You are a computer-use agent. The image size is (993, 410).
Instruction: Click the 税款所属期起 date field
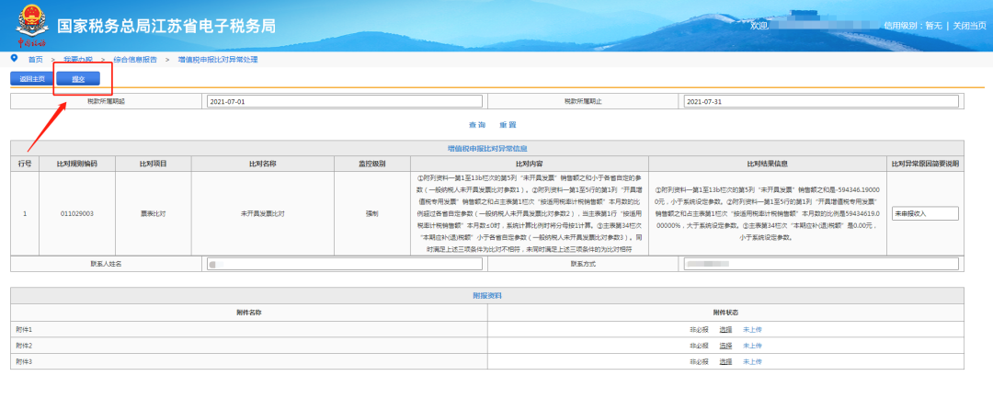coord(345,101)
